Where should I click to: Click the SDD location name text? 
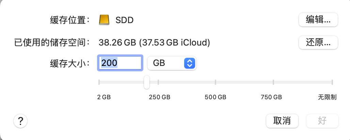[x=124, y=20]
